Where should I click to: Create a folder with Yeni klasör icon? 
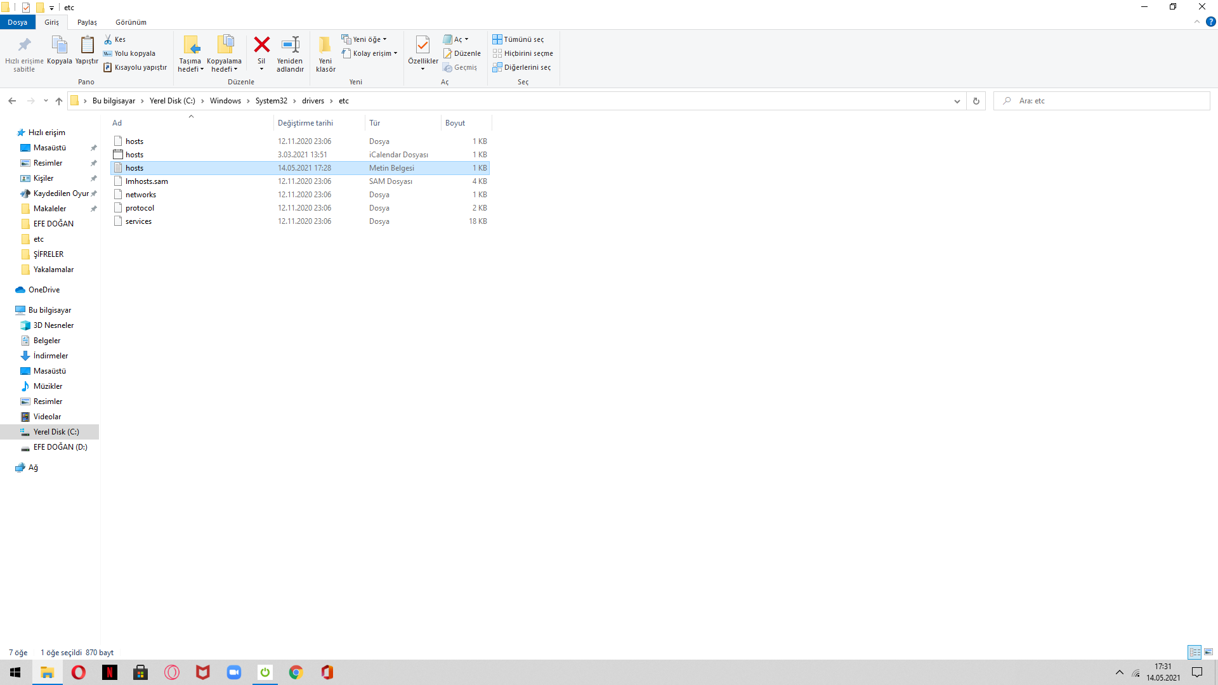[325, 46]
